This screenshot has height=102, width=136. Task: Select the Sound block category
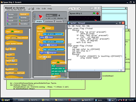point(12,21)
